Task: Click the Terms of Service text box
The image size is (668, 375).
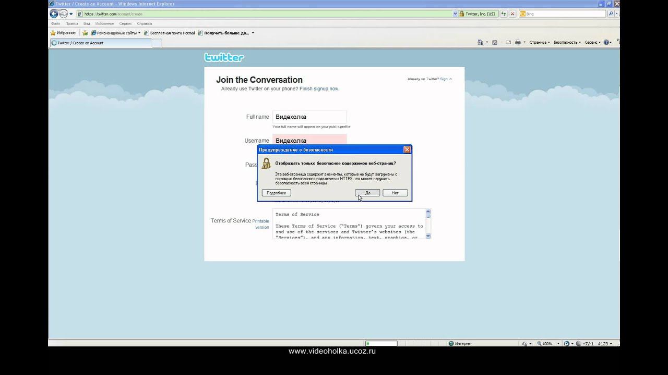Action: pyautogui.click(x=349, y=224)
